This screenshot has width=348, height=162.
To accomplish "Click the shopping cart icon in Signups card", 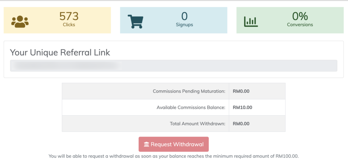I will pos(135,21).
